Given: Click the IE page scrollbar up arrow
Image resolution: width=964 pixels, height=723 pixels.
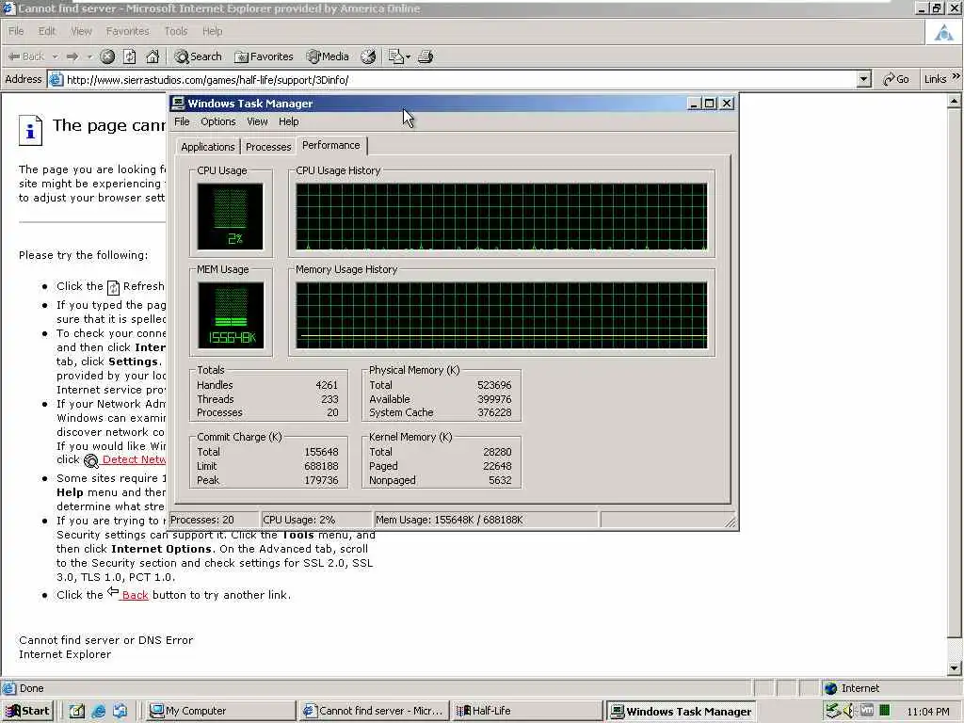Looking at the screenshot, I should (955, 102).
